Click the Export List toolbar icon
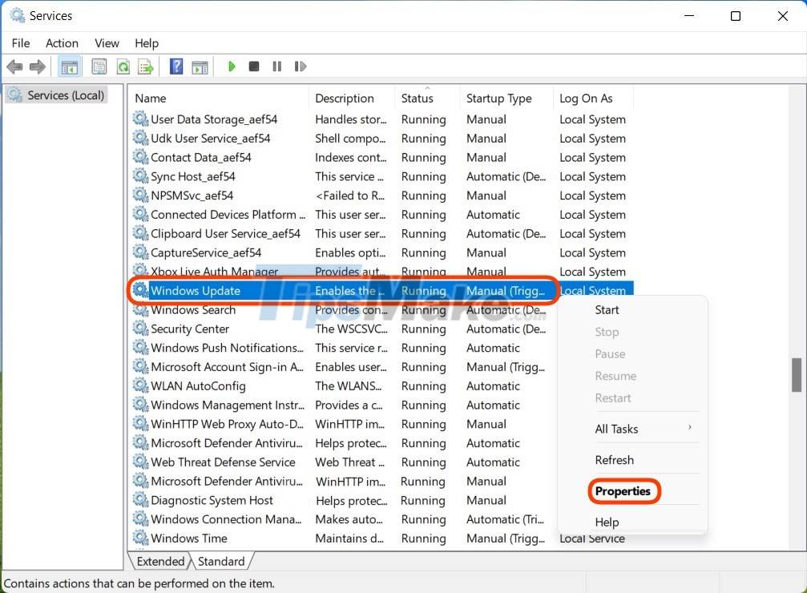This screenshot has width=807, height=593. pyautogui.click(x=146, y=67)
